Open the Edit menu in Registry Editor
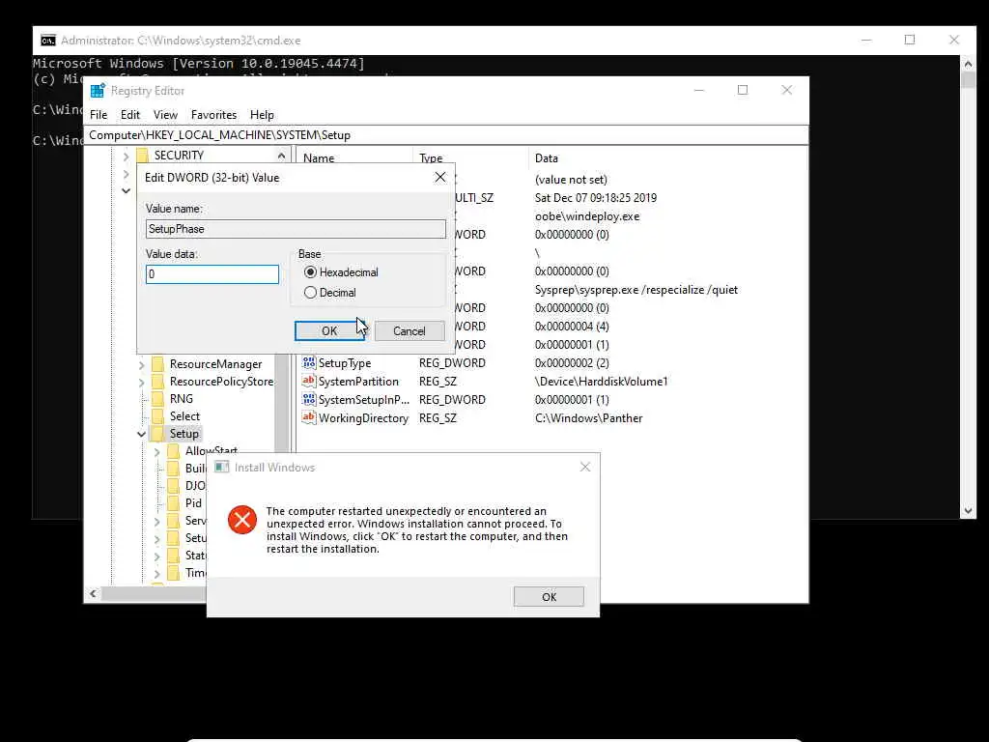Viewport: 989px width, 742px height. click(x=130, y=115)
